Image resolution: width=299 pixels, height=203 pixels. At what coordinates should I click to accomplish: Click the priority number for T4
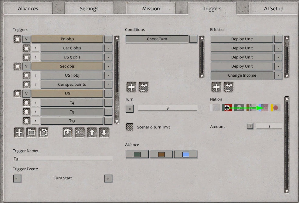(x=36, y=103)
